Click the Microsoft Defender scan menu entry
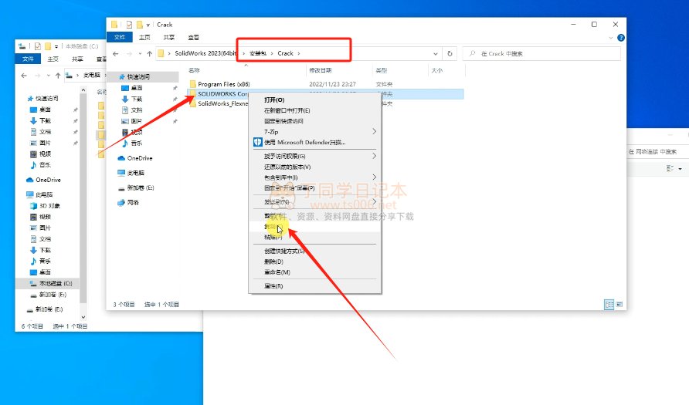 pyautogui.click(x=304, y=142)
